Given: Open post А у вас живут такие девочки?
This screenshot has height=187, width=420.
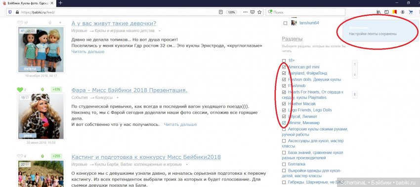Looking at the screenshot, I should click(x=114, y=23).
